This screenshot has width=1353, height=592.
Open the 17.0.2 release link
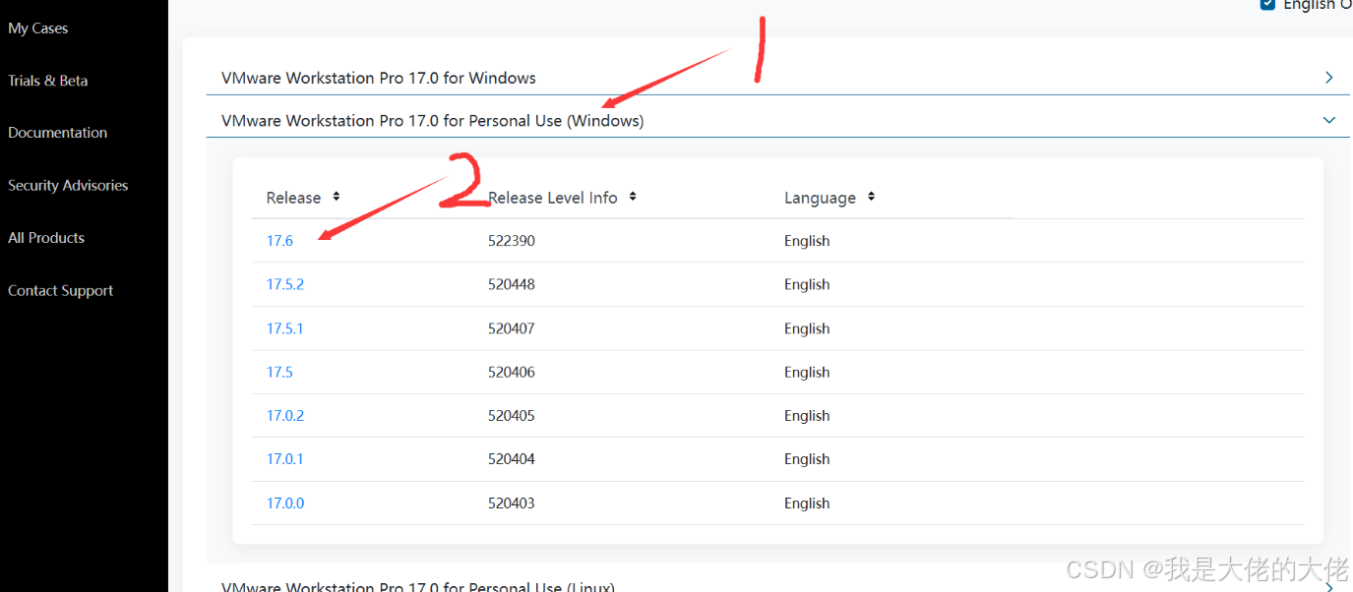(x=285, y=415)
